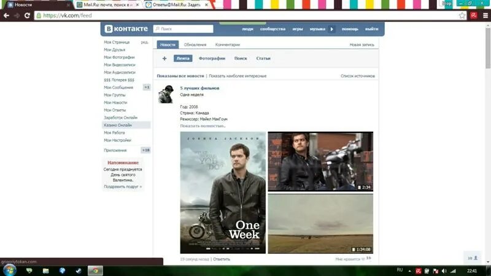Open 'Мои Настройки' in the sidebar
This screenshot has width=491, height=276.
coord(117,140)
